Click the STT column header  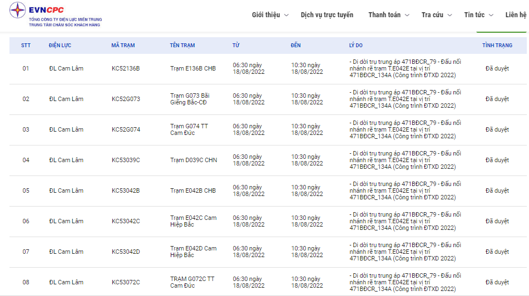click(26, 46)
